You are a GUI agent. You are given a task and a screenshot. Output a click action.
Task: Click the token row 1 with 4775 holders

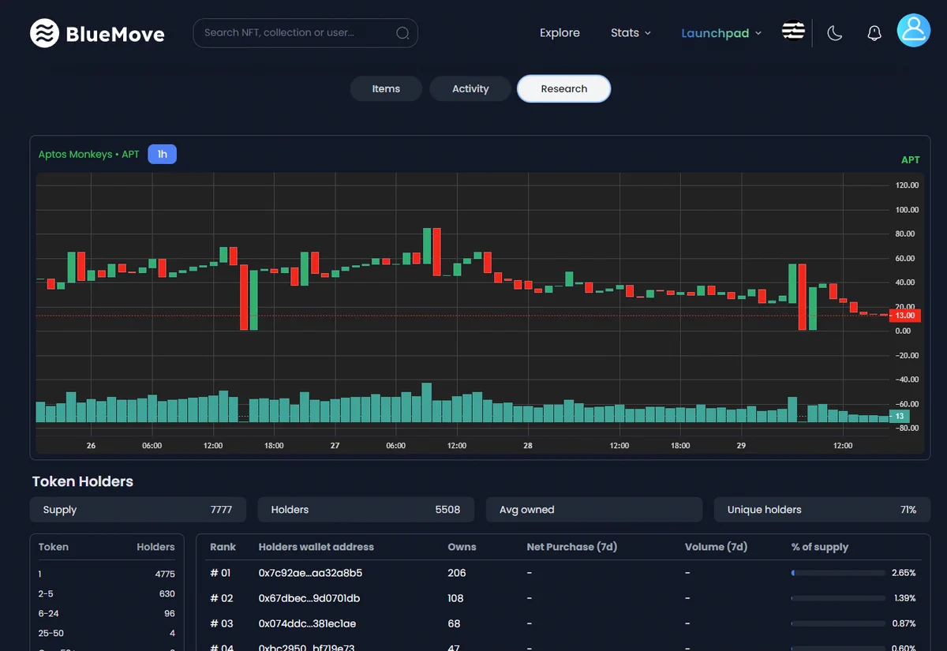[x=107, y=574]
